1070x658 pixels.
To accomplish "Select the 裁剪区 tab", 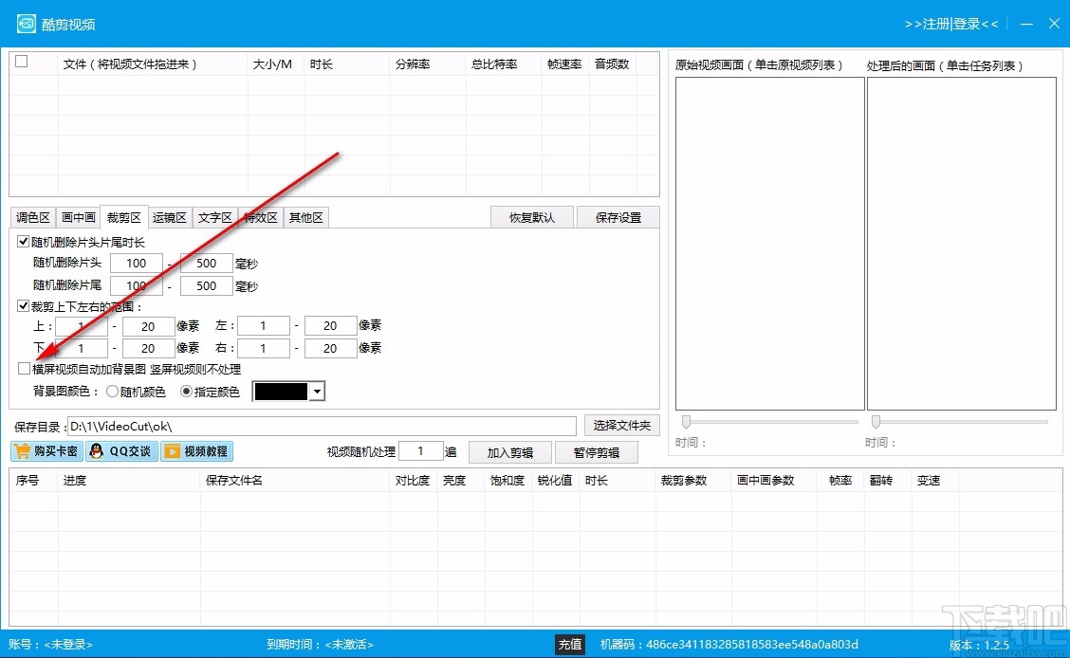I will 123,217.
